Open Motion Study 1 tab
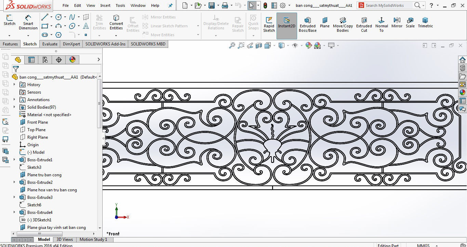 coord(93,239)
